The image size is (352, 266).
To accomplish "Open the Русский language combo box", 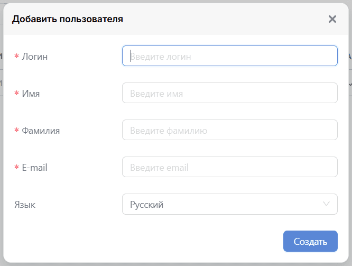I will click(x=230, y=204).
